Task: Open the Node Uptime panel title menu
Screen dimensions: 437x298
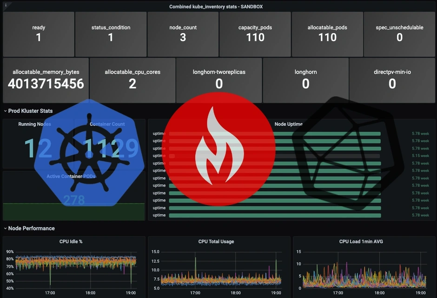Action: point(288,124)
